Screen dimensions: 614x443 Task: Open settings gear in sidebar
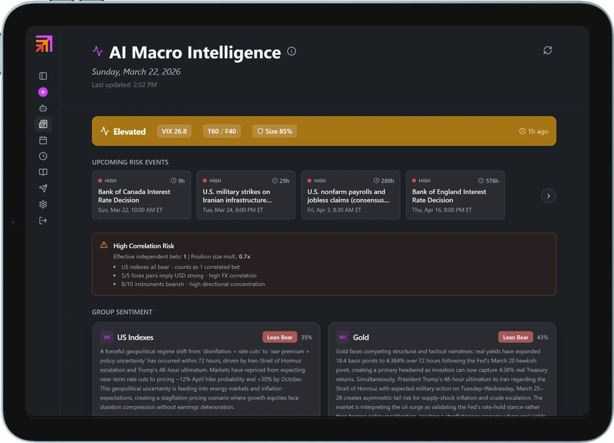tap(43, 205)
